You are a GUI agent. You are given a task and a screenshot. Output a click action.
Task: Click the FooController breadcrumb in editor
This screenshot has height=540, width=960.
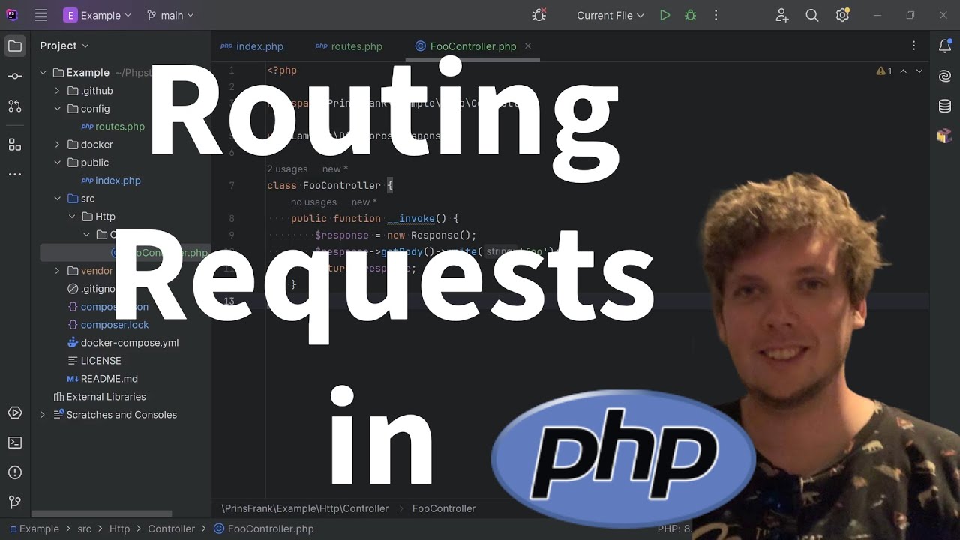(x=444, y=508)
